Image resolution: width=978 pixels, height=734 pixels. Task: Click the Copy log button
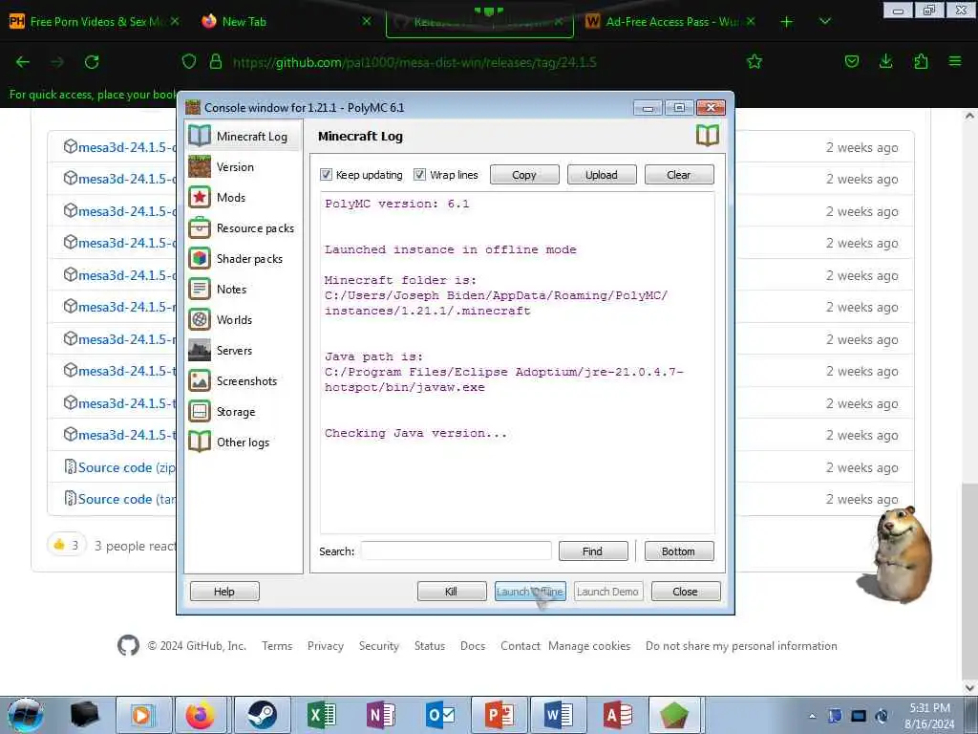point(524,175)
